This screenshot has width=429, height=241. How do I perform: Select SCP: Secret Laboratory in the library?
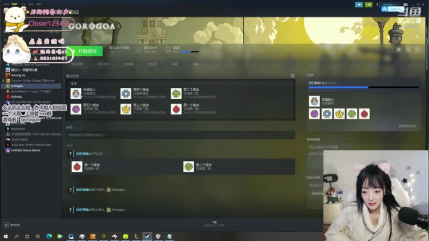(36, 134)
